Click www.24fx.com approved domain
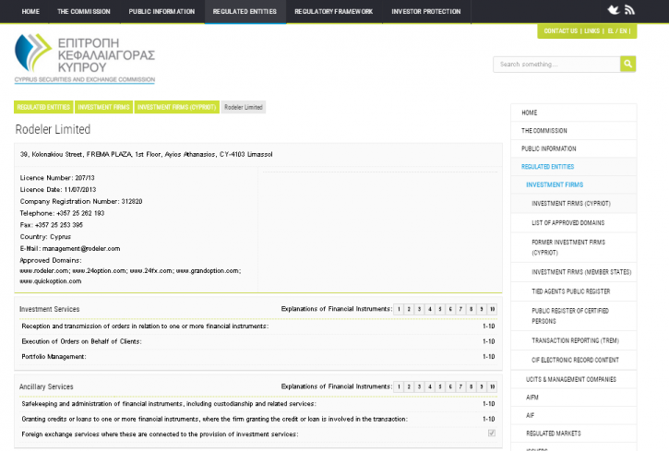 [x=151, y=270]
